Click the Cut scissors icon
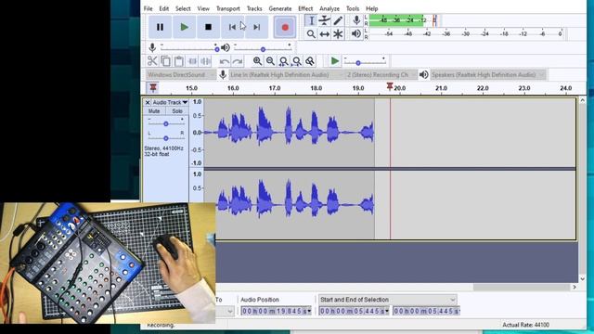The image size is (594, 334). click(x=152, y=61)
